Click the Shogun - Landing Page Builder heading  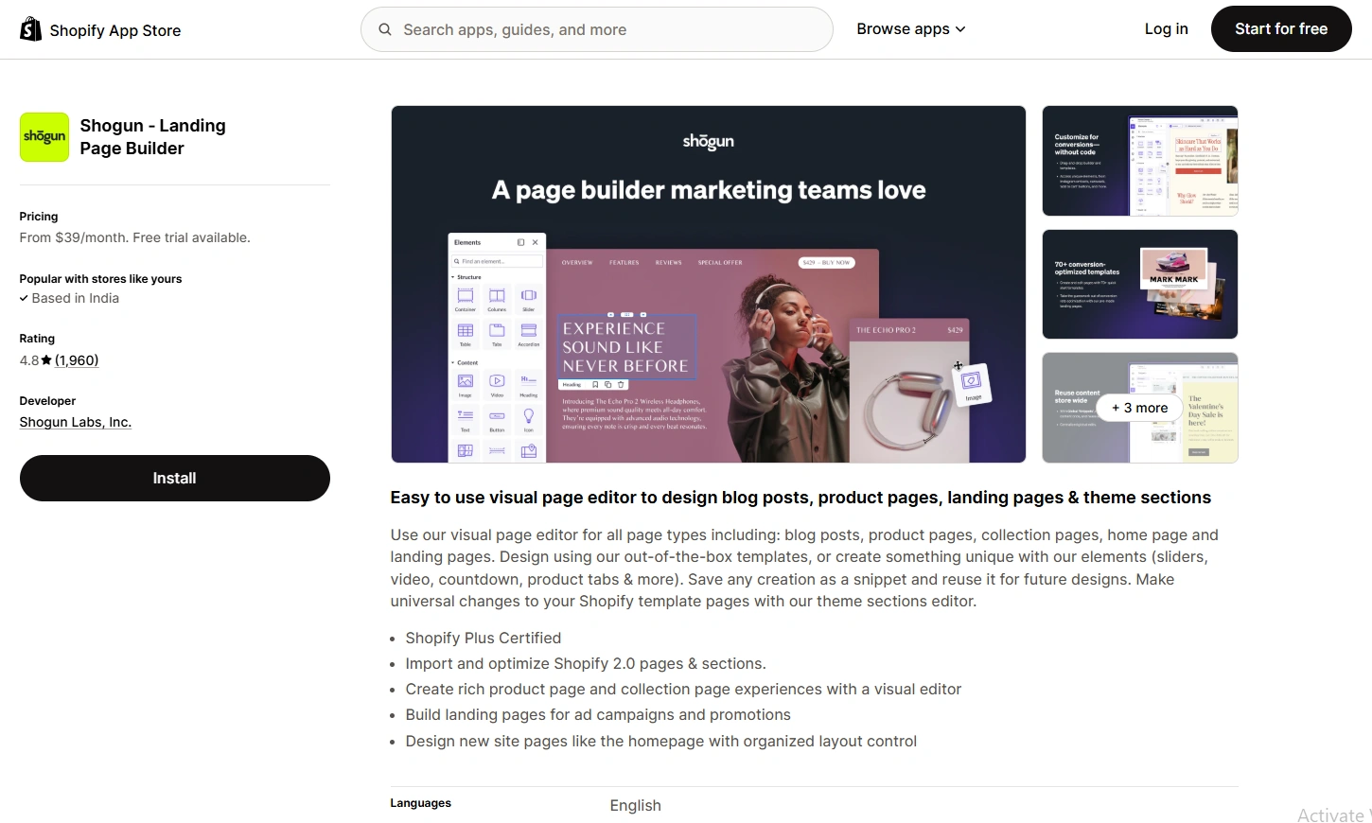point(152,137)
